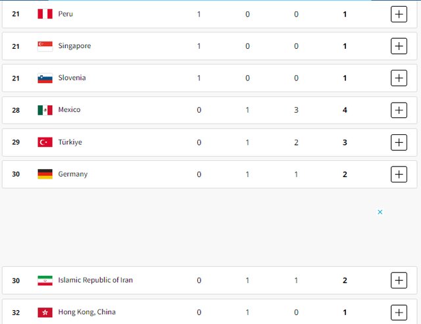Expand Peru medal details

(x=399, y=14)
